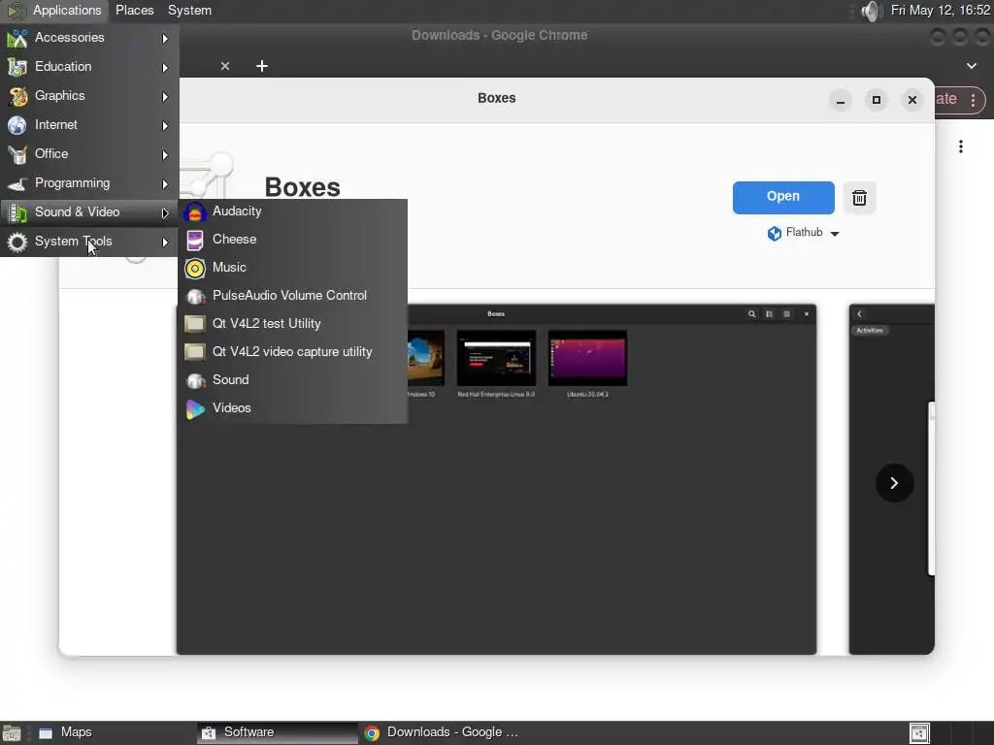Switch to Software in the taskbar
Image resolution: width=994 pixels, height=745 pixels.
[277, 733]
